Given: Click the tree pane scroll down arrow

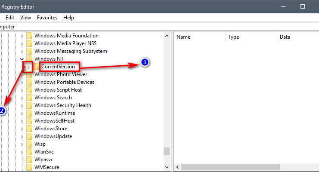Looking at the screenshot, I should coord(167,167).
